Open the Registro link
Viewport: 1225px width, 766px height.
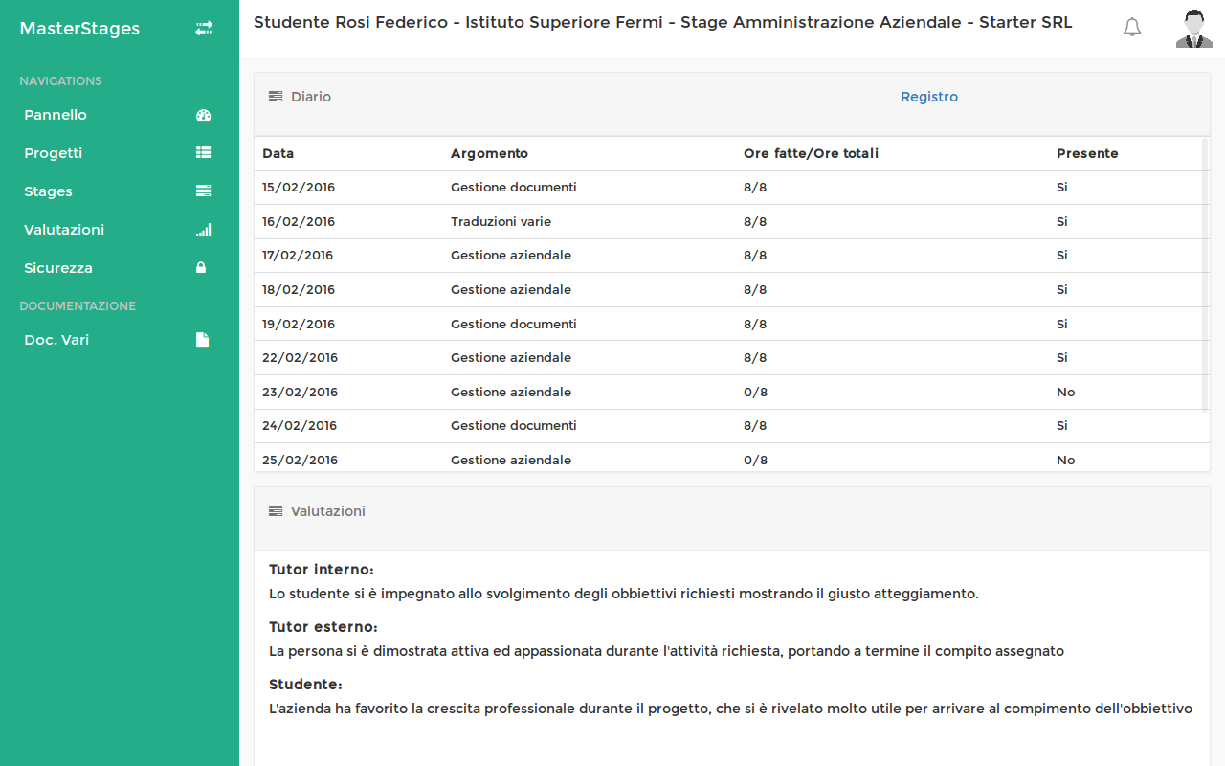[x=929, y=97]
